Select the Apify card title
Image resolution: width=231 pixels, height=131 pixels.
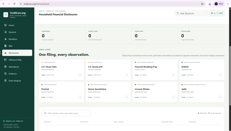point(184,89)
